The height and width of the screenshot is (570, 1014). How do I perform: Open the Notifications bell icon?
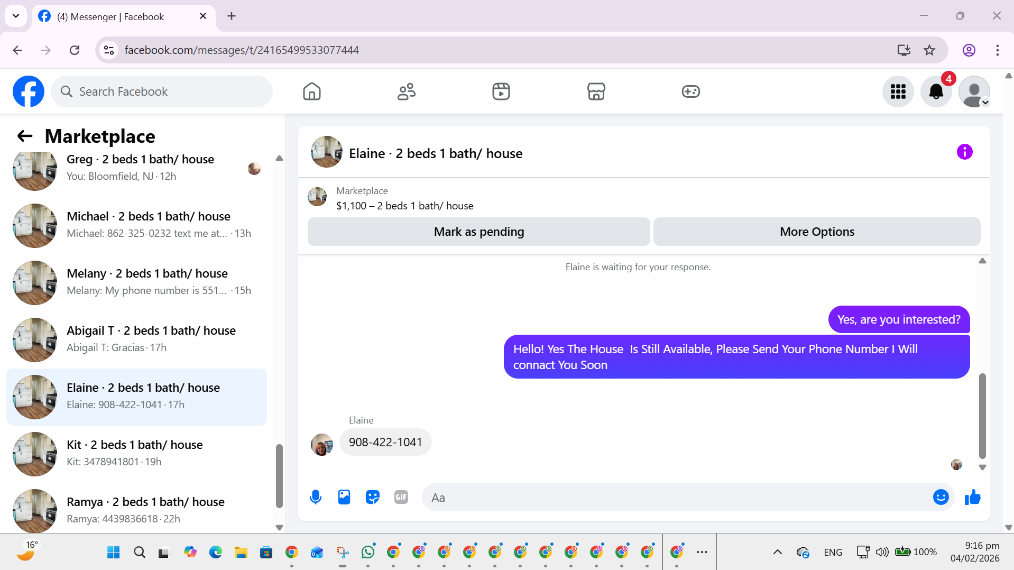[x=936, y=91]
